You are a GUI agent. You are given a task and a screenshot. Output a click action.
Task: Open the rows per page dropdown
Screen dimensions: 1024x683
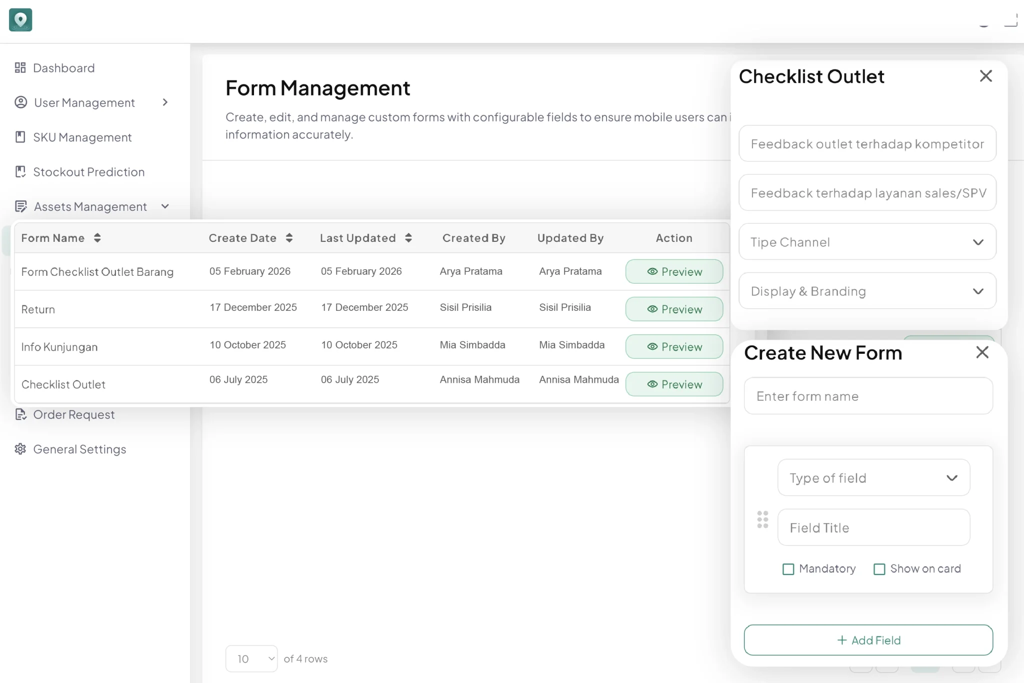point(251,659)
